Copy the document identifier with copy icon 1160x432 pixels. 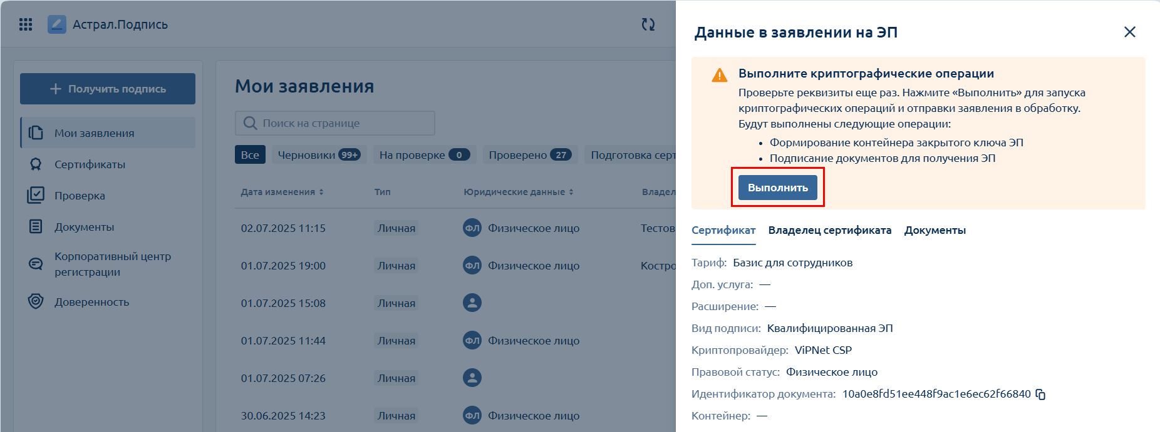[1040, 394]
